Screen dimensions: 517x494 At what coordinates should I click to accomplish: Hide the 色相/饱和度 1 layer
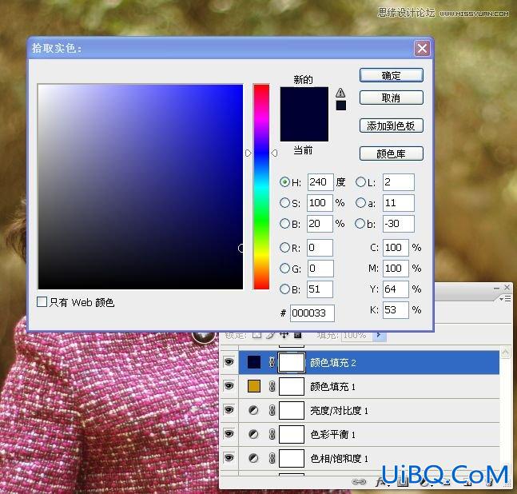point(229,458)
